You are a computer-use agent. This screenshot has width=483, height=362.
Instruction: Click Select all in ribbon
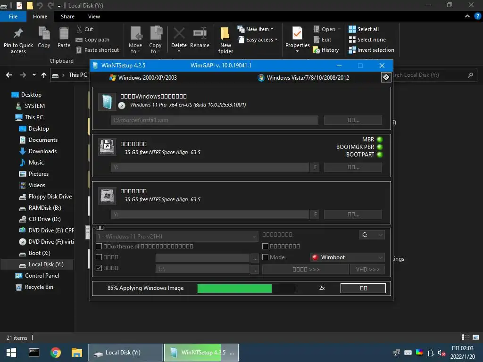click(364, 29)
